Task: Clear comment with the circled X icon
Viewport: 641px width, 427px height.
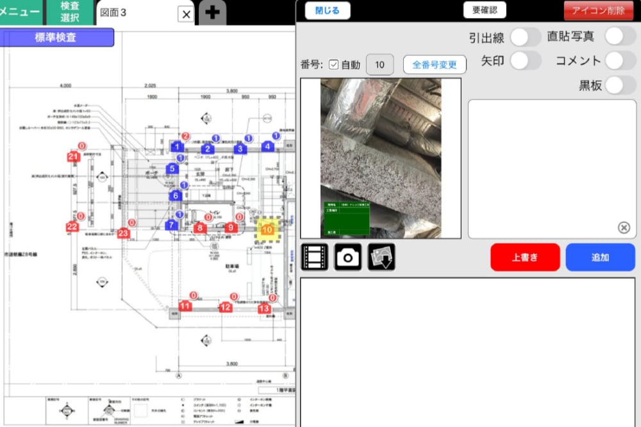Action: coord(624,227)
